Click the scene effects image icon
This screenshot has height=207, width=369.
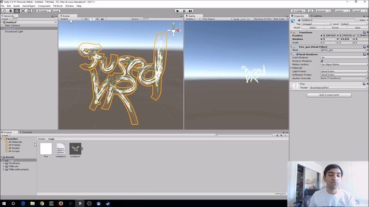[x=103, y=19]
